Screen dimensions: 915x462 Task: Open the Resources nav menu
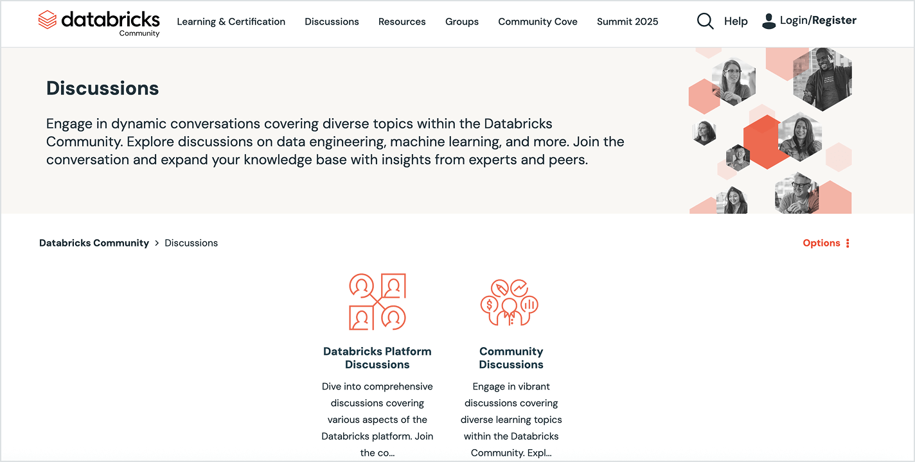402,22
